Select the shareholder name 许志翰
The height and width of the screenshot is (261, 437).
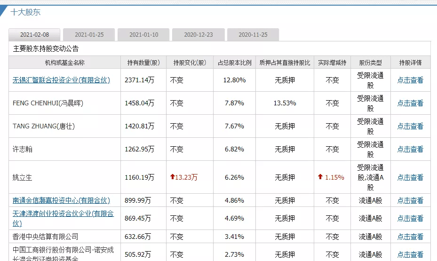(23, 150)
